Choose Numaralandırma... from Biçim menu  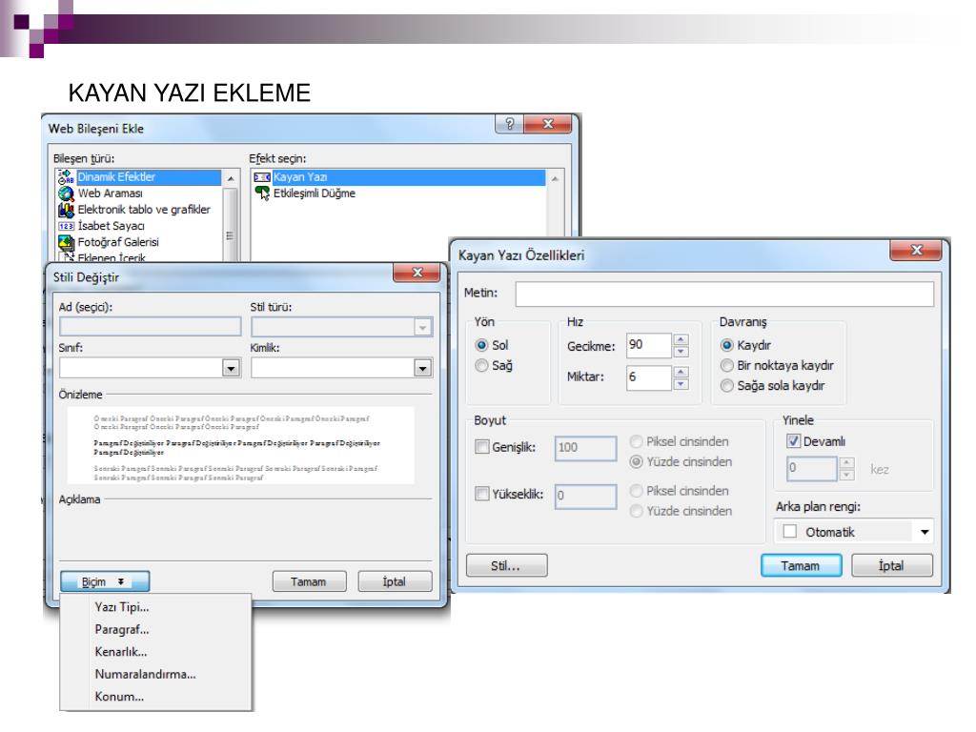(145, 674)
